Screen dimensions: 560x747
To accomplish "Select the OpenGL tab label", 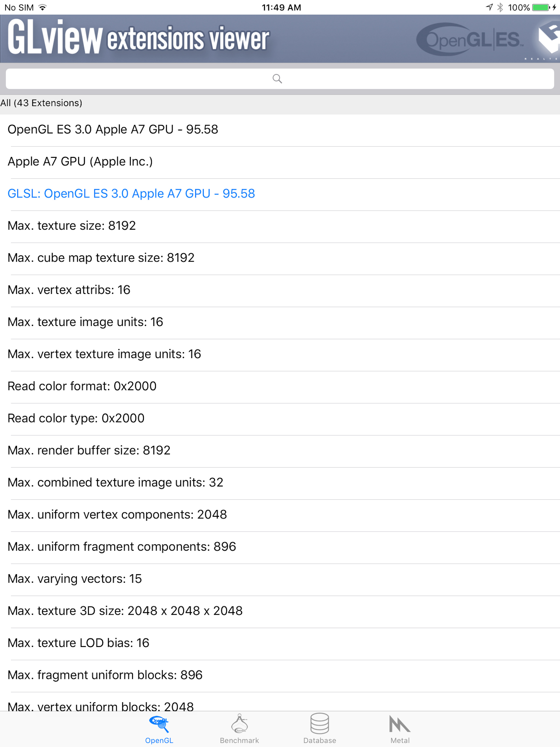I will click(159, 740).
